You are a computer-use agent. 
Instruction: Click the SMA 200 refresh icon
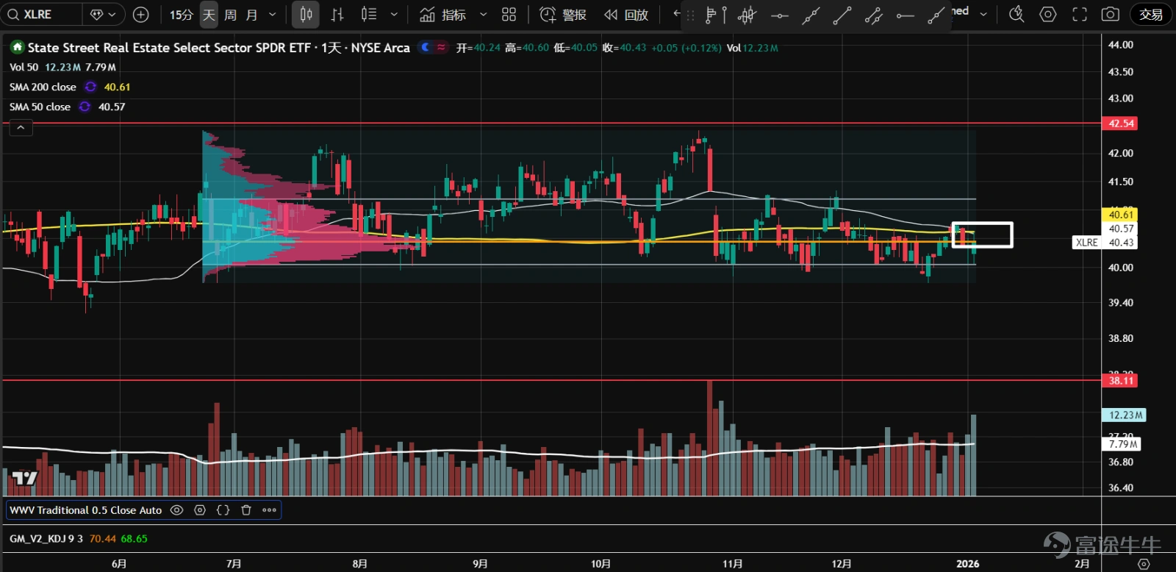click(90, 87)
